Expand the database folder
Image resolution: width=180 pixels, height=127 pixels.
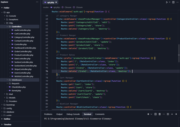coord(2,112)
